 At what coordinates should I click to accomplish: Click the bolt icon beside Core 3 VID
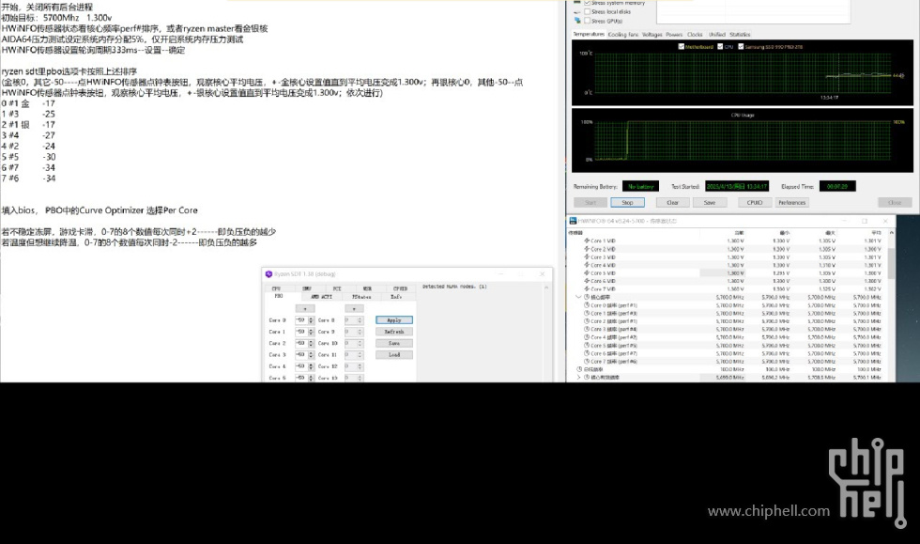(586, 257)
